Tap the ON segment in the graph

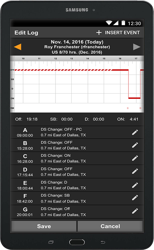(134, 98)
